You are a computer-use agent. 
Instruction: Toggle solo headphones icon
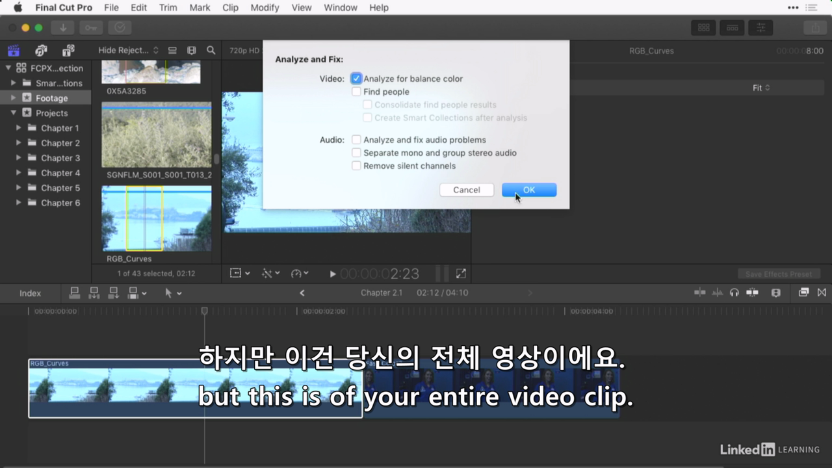(734, 292)
